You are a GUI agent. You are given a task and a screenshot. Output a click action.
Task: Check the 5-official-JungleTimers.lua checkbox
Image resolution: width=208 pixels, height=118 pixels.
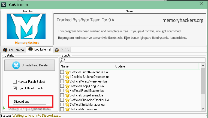pyautogui.click(x=62, y=95)
